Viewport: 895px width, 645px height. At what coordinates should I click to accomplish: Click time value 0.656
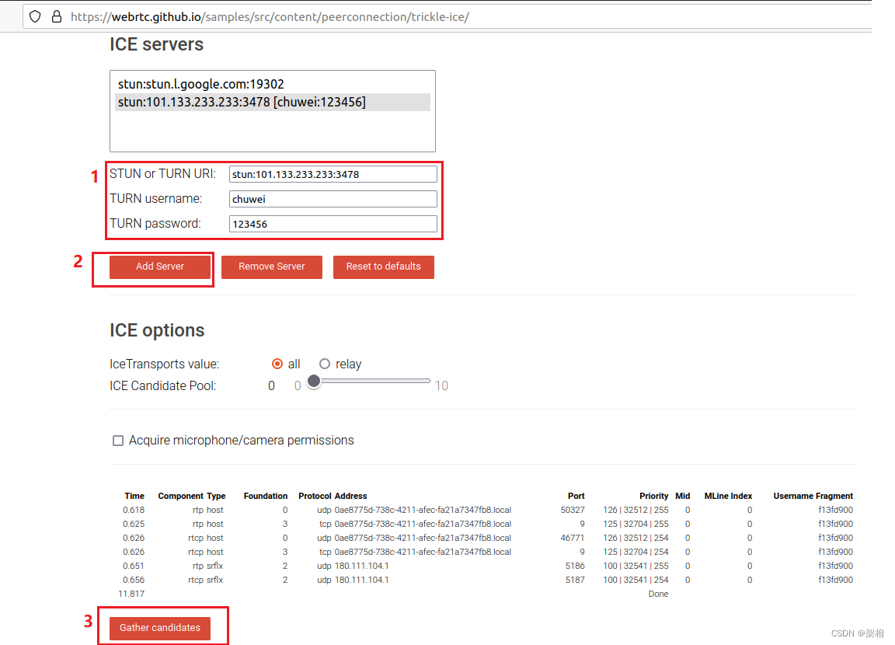click(134, 580)
